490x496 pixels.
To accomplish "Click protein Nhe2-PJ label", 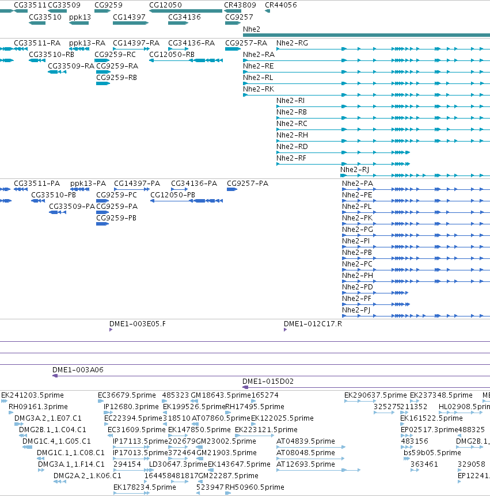I will click(356, 310).
